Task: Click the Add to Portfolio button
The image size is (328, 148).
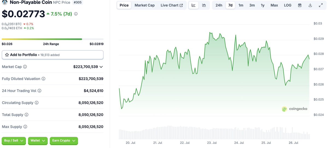Action: pyautogui.click(x=52, y=55)
